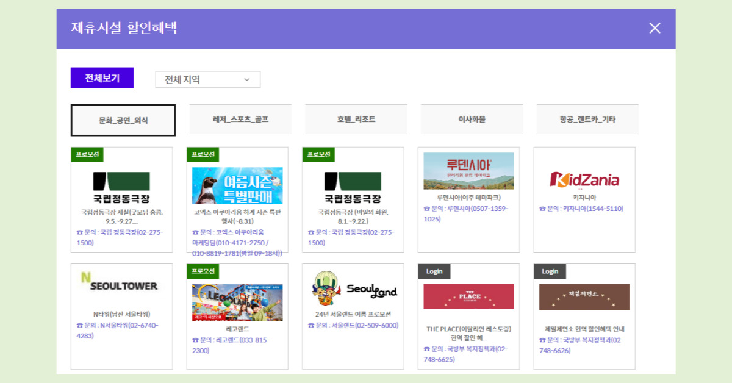Image resolution: width=732 pixels, height=383 pixels.
Task: Switch to the 레저_스포츠_골프 tab
Action: coord(240,120)
